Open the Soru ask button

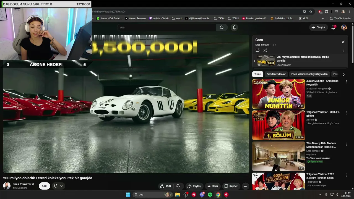coord(213,186)
